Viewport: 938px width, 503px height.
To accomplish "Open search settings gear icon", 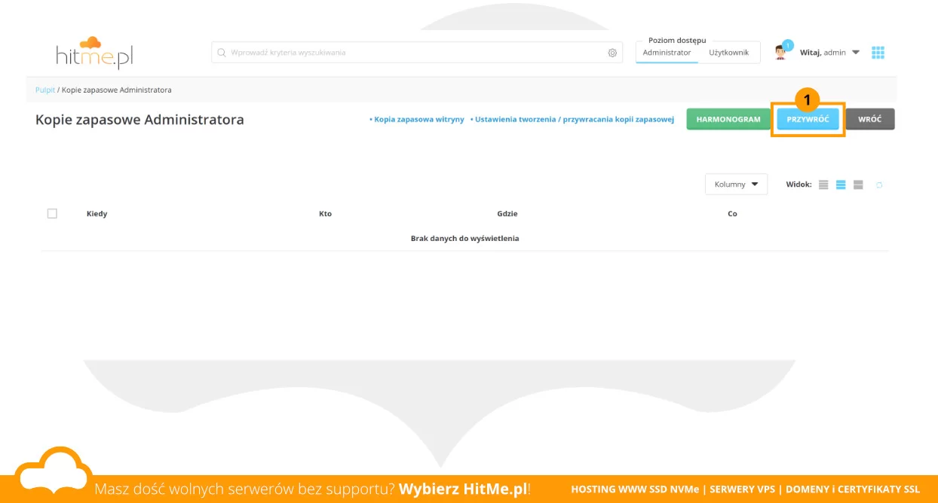I will (612, 53).
